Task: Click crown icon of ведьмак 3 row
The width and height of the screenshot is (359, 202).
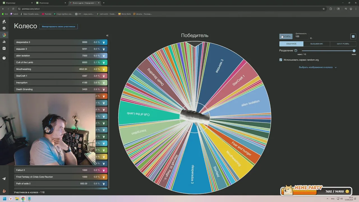Action: click(x=104, y=49)
